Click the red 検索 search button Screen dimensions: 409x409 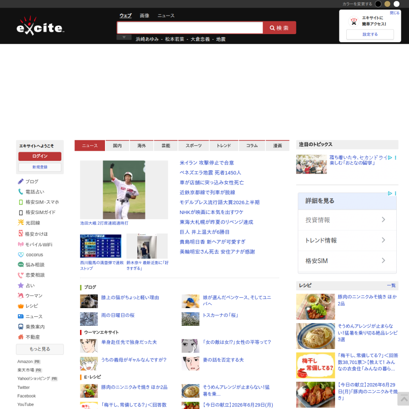279,28
